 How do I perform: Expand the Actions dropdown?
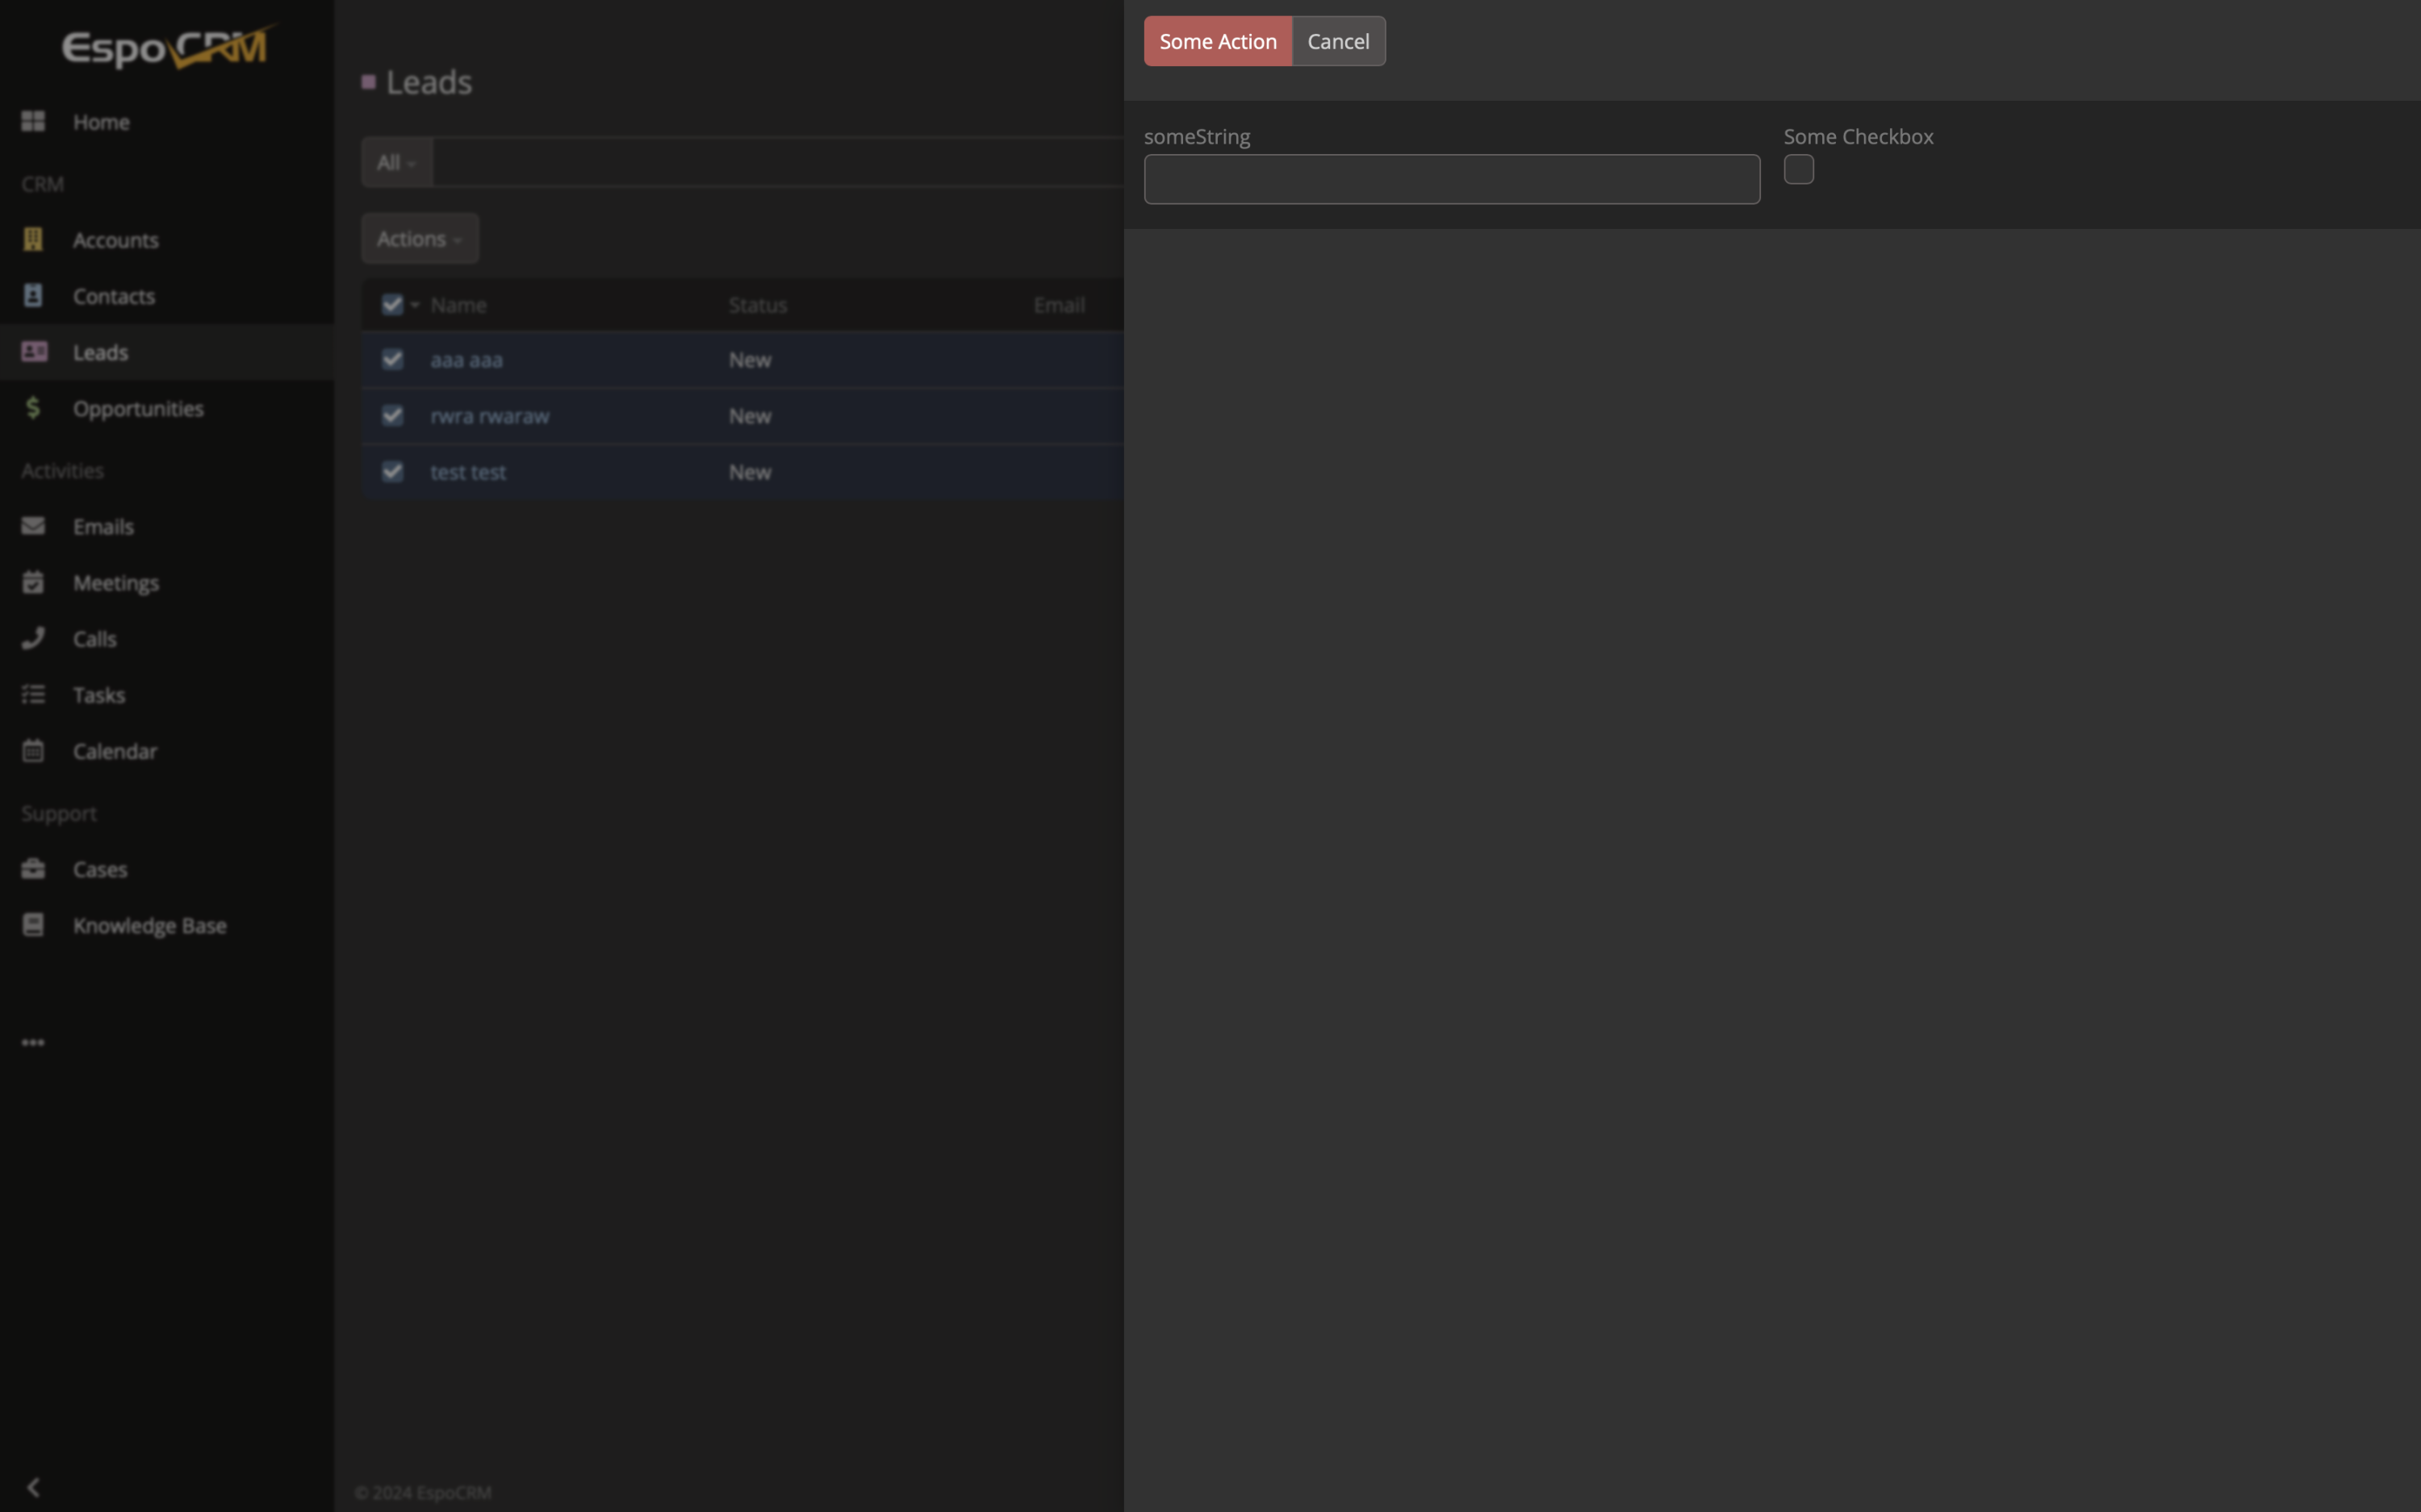(419, 239)
